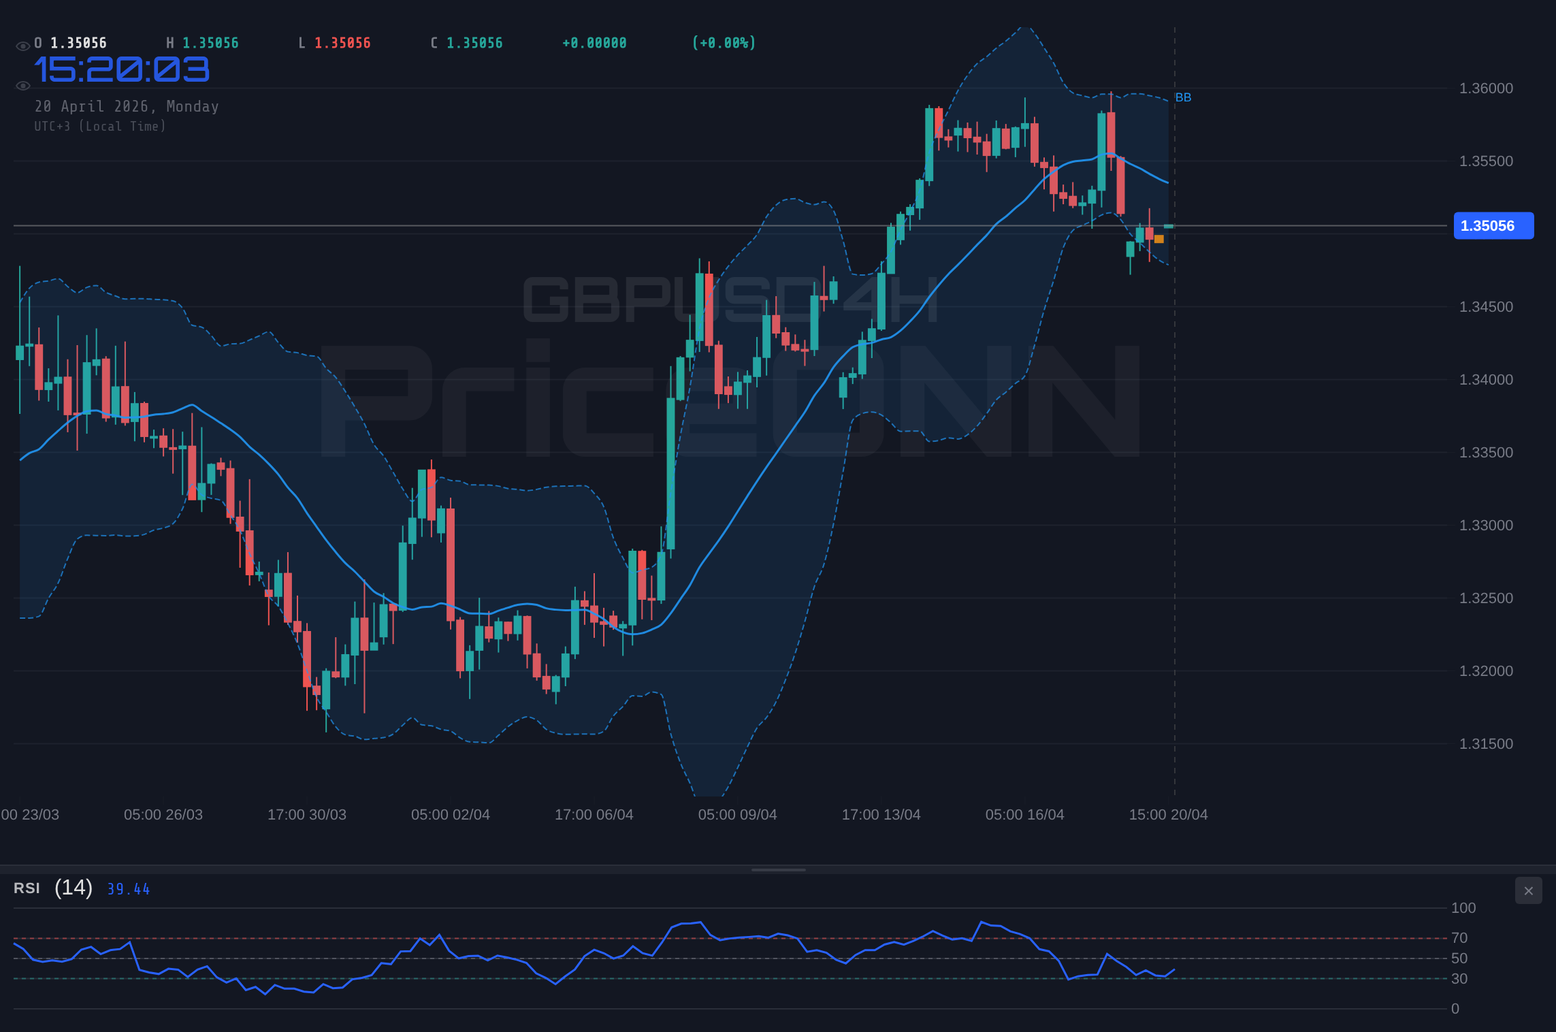Click the 05:00 26/03 time axis label

pos(163,815)
